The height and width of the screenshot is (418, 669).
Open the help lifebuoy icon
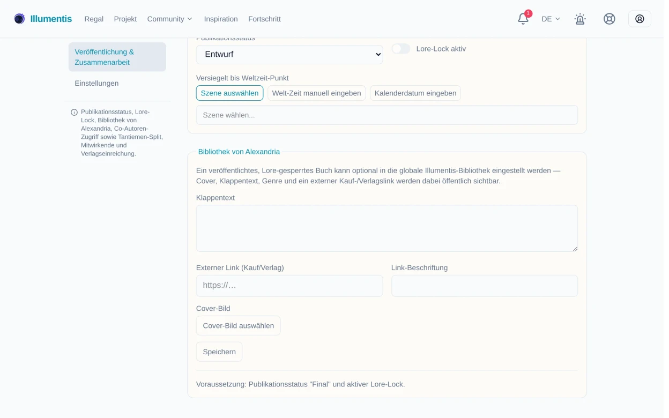[x=609, y=19]
